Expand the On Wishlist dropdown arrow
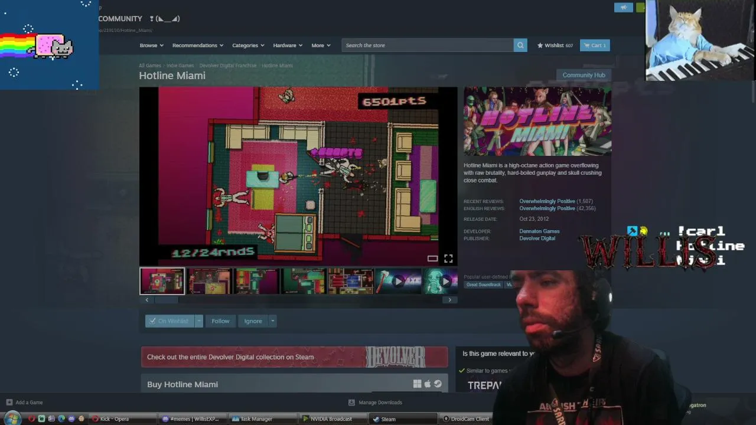The width and height of the screenshot is (756, 425). click(199, 321)
